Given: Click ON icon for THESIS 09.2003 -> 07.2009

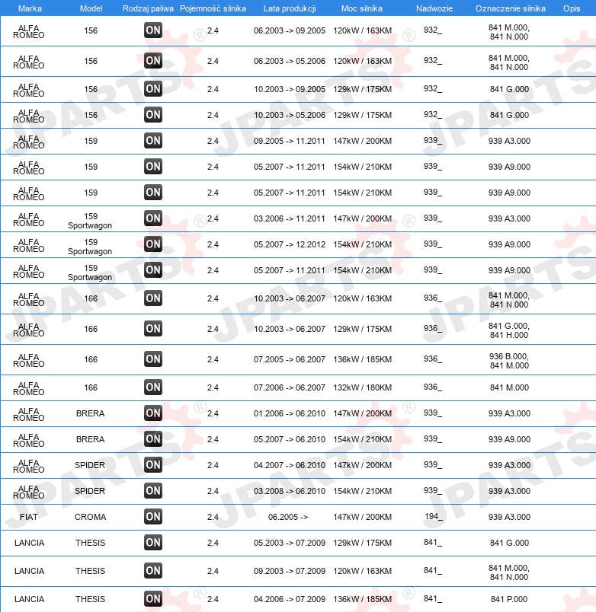Looking at the screenshot, I should [x=152, y=571].
